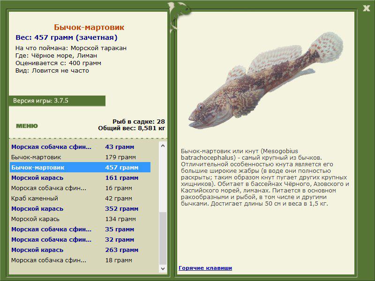Select Морская собачка сфин... 35 грамм entry
This screenshot has height=281, width=375.
coord(80,229)
